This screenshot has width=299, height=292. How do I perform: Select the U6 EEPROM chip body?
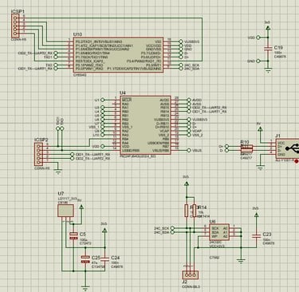[x=219, y=232]
